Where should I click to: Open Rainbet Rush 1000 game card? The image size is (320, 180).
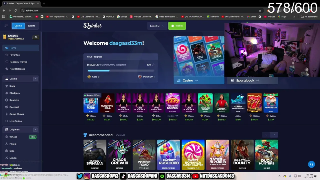(168, 155)
